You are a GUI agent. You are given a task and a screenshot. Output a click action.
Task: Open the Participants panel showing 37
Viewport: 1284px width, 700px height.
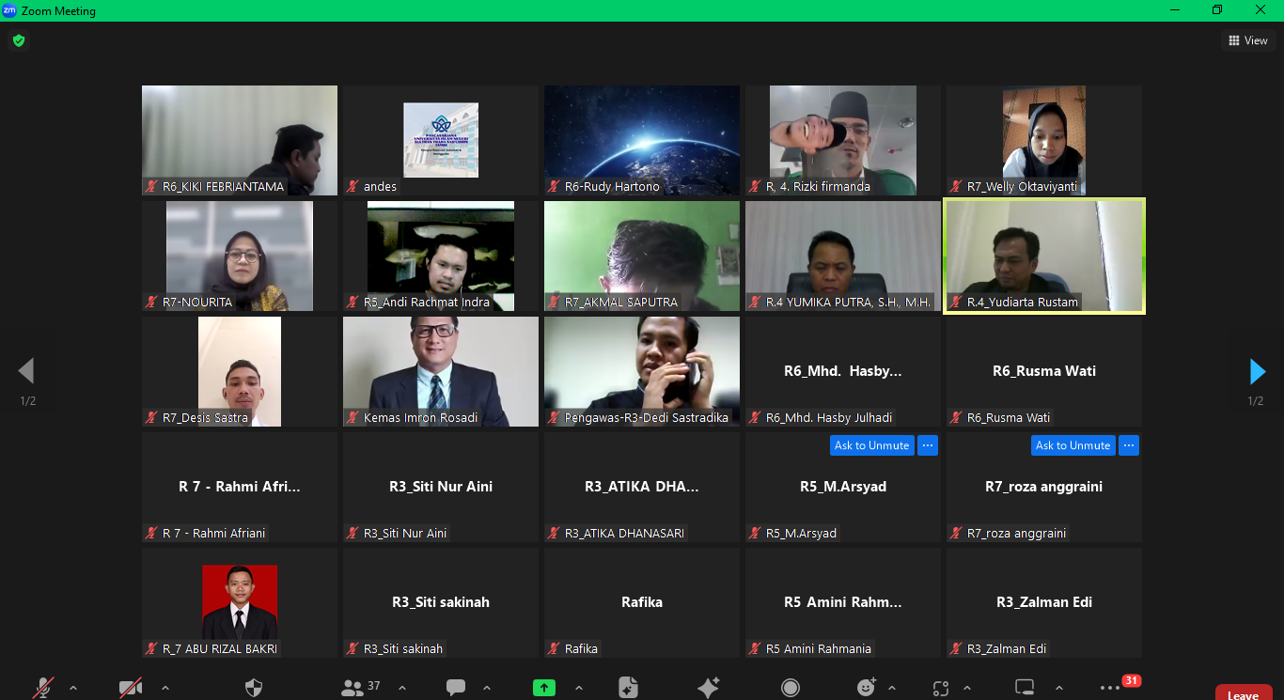pyautogui.click(x=360, y=688)
